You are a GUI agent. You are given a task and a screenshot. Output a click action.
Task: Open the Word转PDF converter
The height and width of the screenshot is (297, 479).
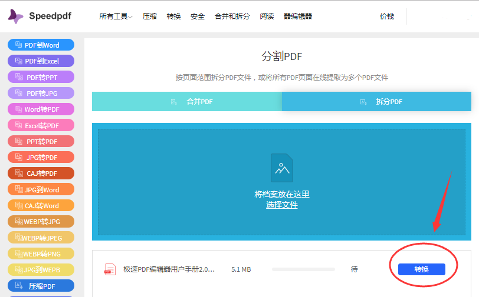pyautogui.click(x=41, y=109)
